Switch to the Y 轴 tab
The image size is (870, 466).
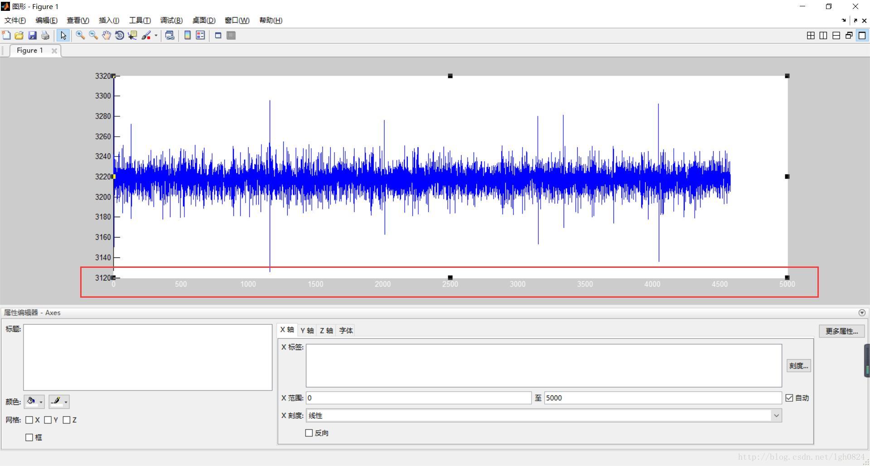pos(307,331)
